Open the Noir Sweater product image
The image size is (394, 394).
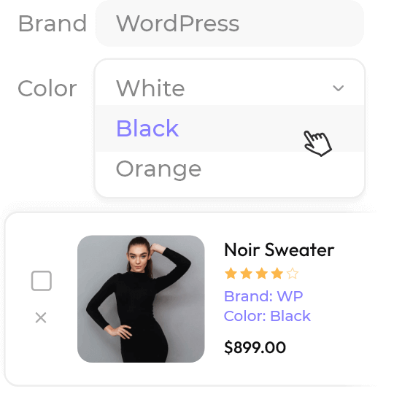coord(141,298)
